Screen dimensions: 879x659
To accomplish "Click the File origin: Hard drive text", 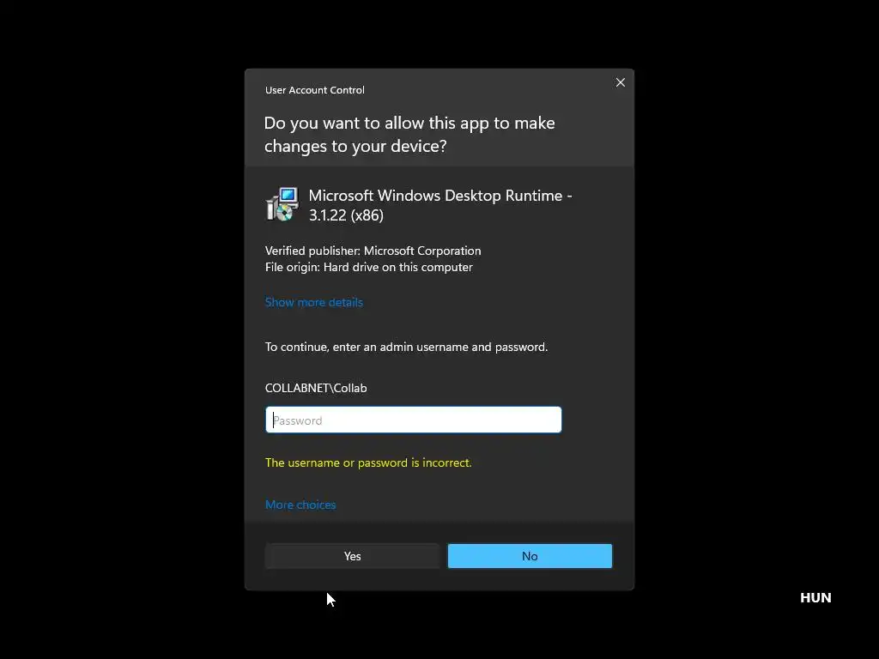I will tap(369, 268).
